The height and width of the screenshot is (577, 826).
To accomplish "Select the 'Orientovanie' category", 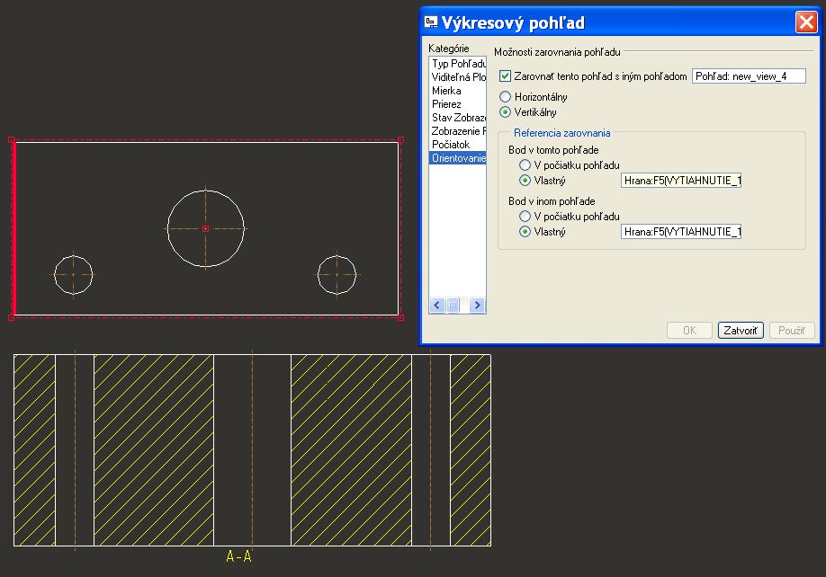I will pos(458,158).
